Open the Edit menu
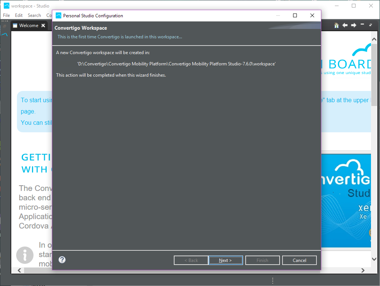 click(19, 15)
